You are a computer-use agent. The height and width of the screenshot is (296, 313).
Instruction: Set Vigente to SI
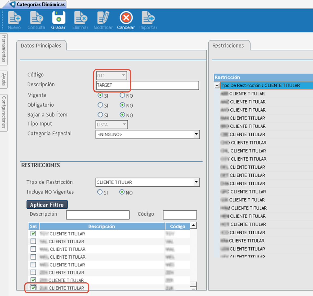(x=100, y=95)
